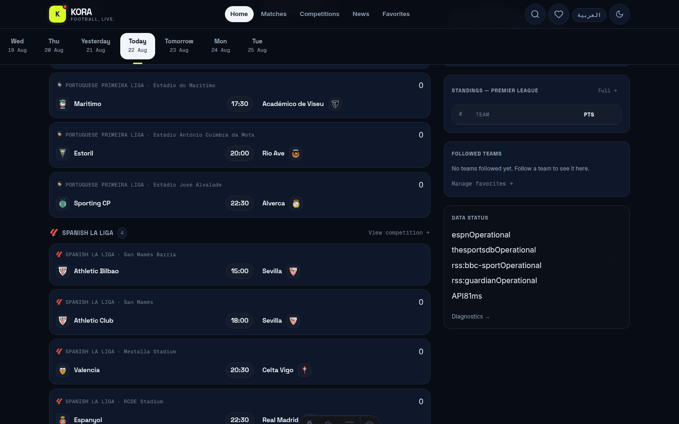Open the Diagnostics link

(x=471, y=317)
